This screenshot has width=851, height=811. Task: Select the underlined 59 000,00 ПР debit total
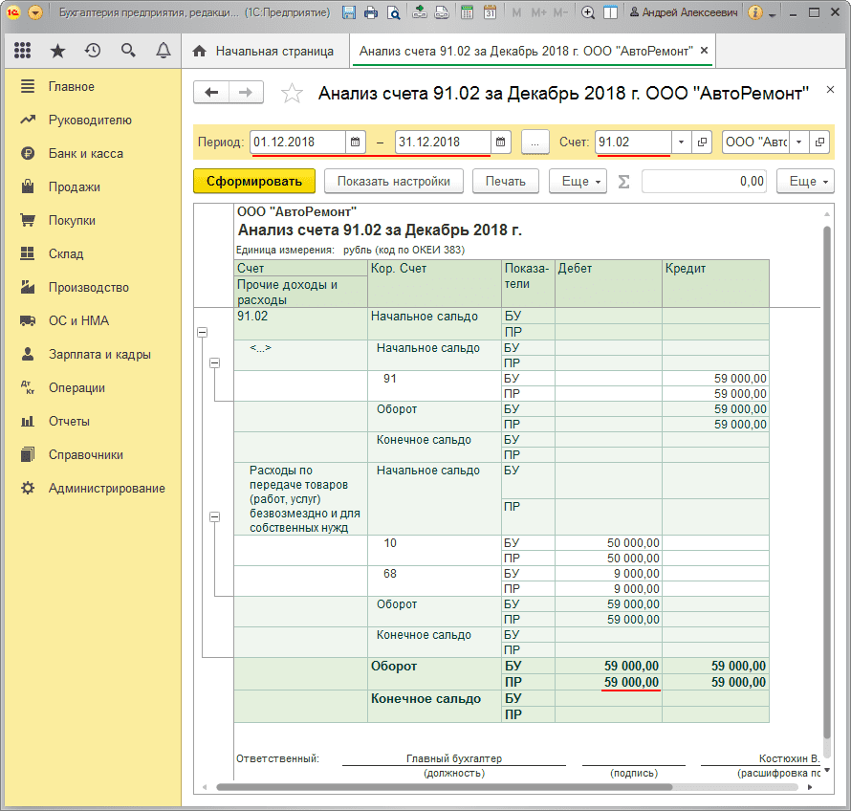tap(608, 682)
